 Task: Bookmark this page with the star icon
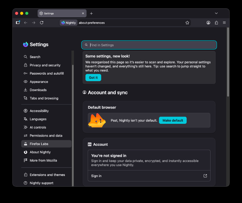click(x=187, y=23)
